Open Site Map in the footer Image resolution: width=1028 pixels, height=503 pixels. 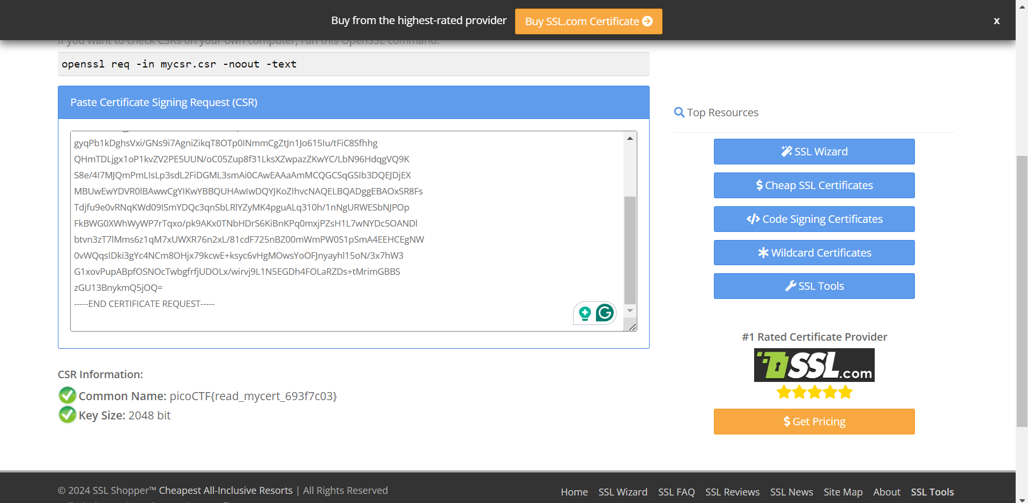click(843, 492)
